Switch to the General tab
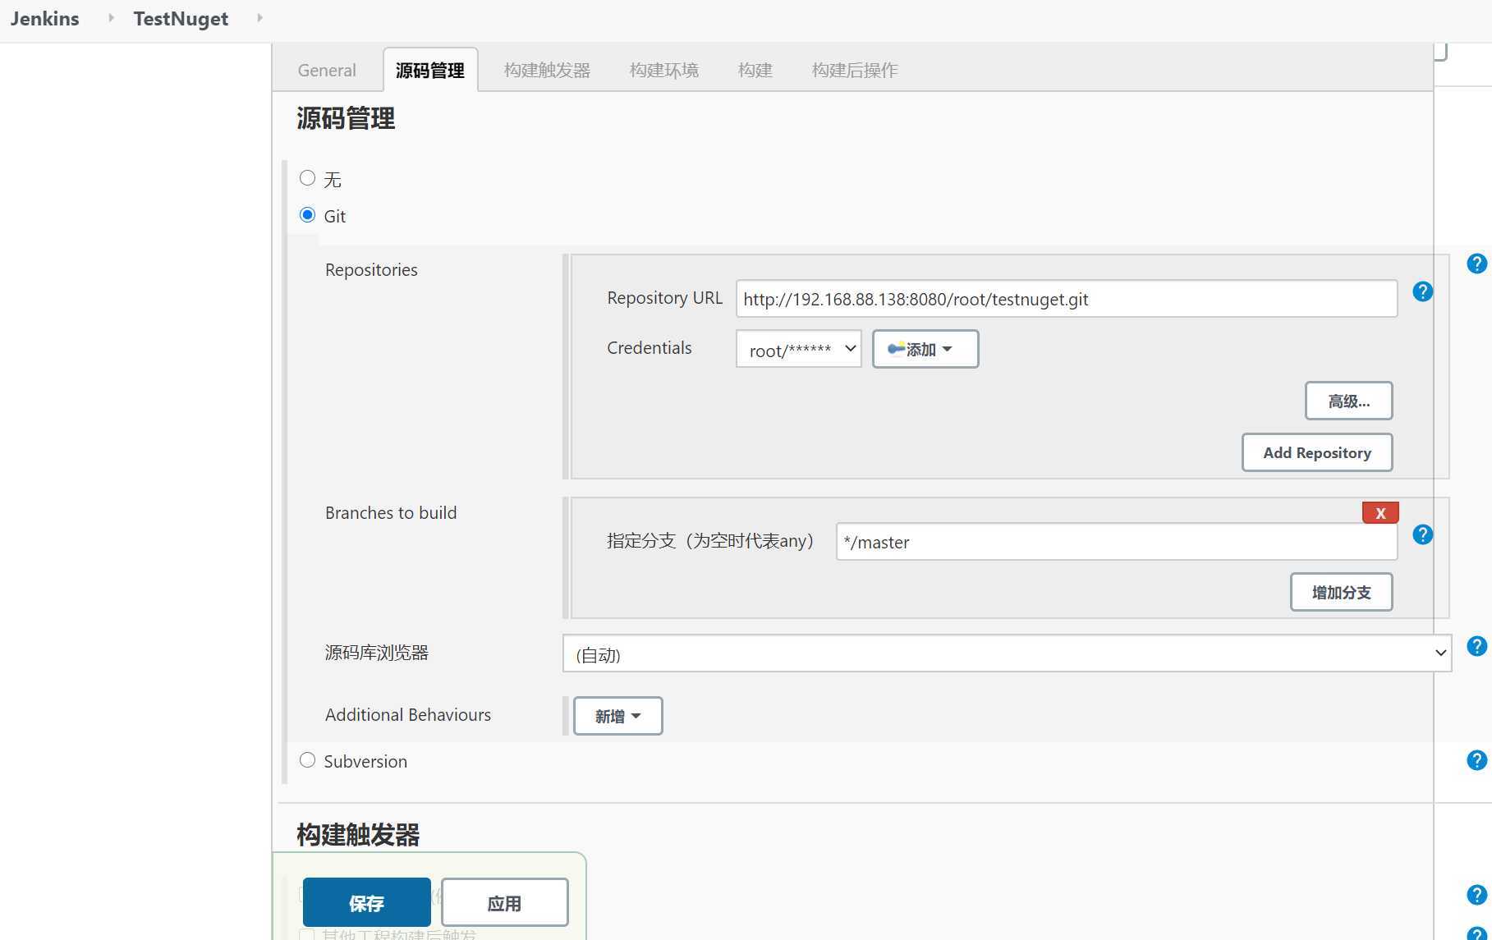 327,71
